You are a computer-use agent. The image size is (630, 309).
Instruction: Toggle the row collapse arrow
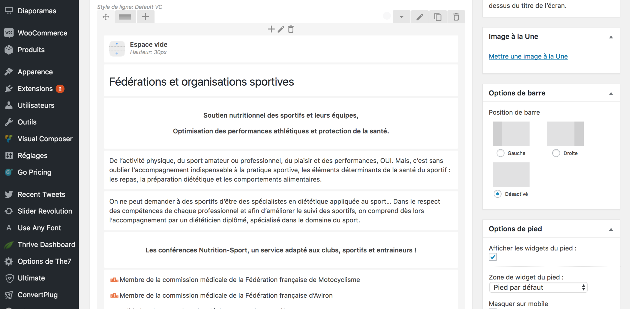click(401, 17)
